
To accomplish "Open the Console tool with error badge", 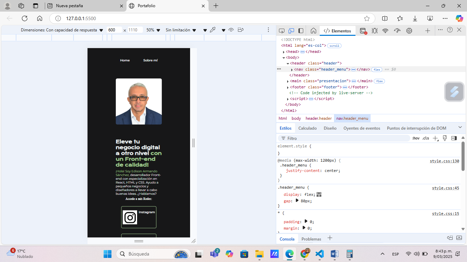I will pyautogui.click(x=363, y=31).
